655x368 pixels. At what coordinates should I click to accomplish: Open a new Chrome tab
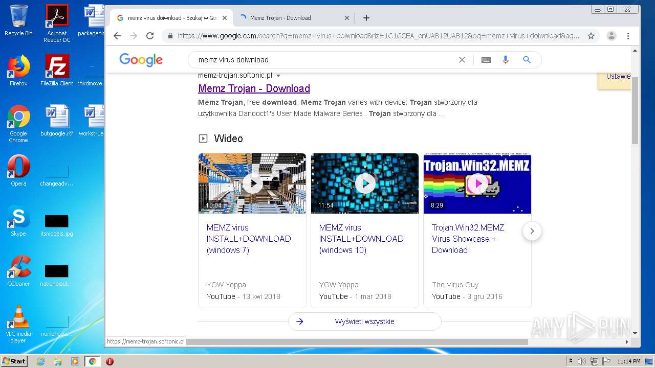pyautogui.click(x=366, y=18)
